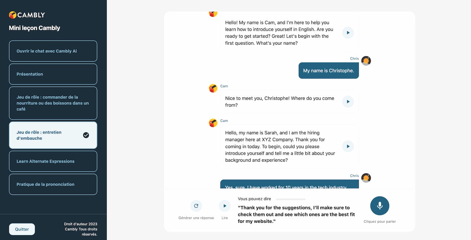471x240 pixels.
Task: Open the Présentation lesson
Action: [53, 74]
